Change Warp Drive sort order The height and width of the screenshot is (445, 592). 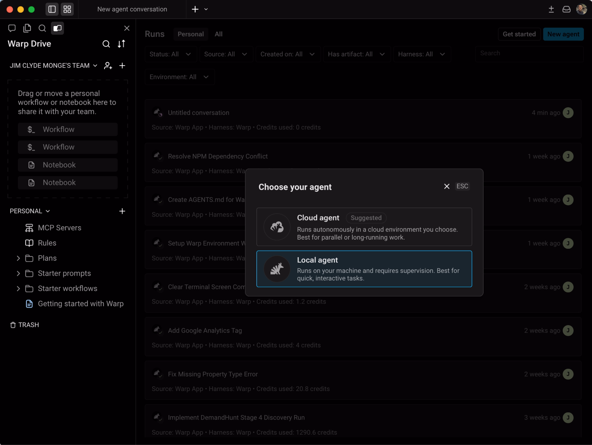tap(121, 44)
